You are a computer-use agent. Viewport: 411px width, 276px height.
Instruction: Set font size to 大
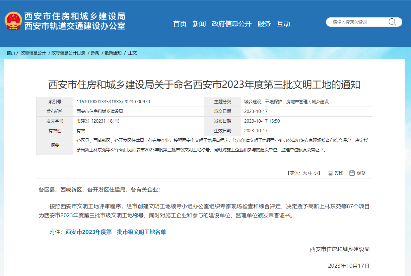[304, 173]
